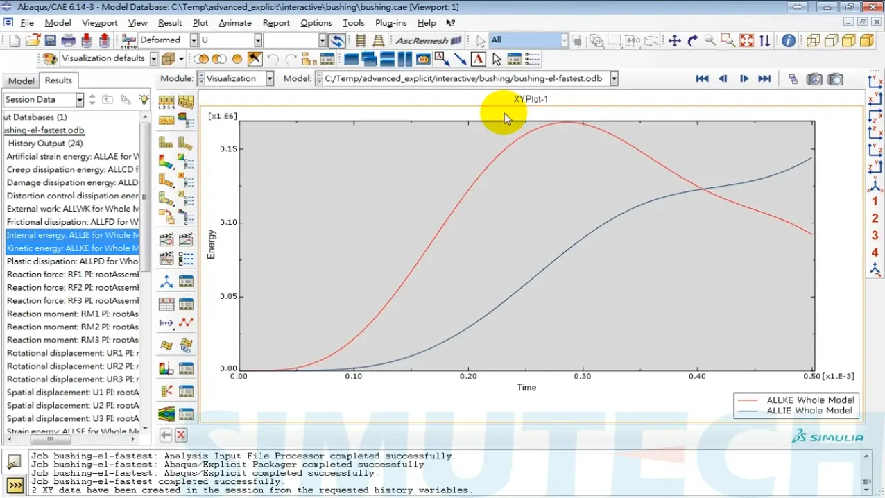Open the Animate time history icon
Viewport: 885px width, 498px height.
pyautogui.click(x=166, y=240)
